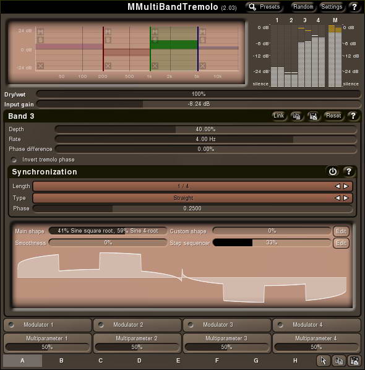Mute band 1 with M icon
365x370 pixels.
pyautogui.click(x=40, y=32)
